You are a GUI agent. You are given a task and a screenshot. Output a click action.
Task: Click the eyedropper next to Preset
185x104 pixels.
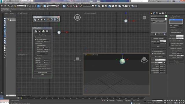(165, 62)
